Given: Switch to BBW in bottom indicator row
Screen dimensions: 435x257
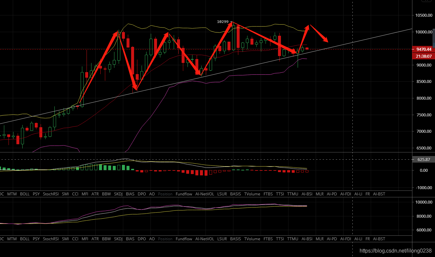Looking at the screenshot, I should click(x=106, y=239).
